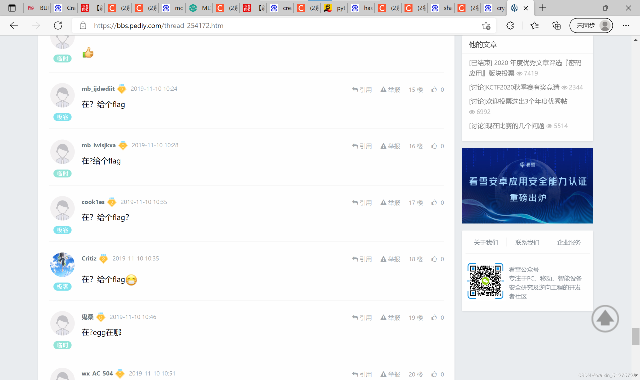640x380 pixels.
Task: Open browser settings and more menu
Action: (626, 25)
